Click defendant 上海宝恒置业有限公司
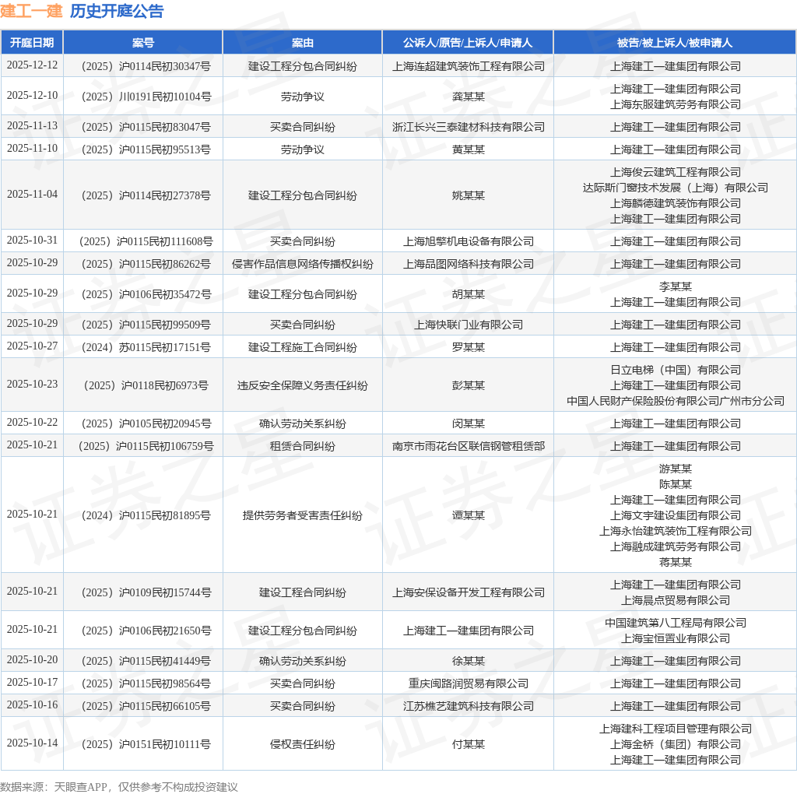Image resolution: width=797 pixels, height=794 pixels. pos(675,638)
